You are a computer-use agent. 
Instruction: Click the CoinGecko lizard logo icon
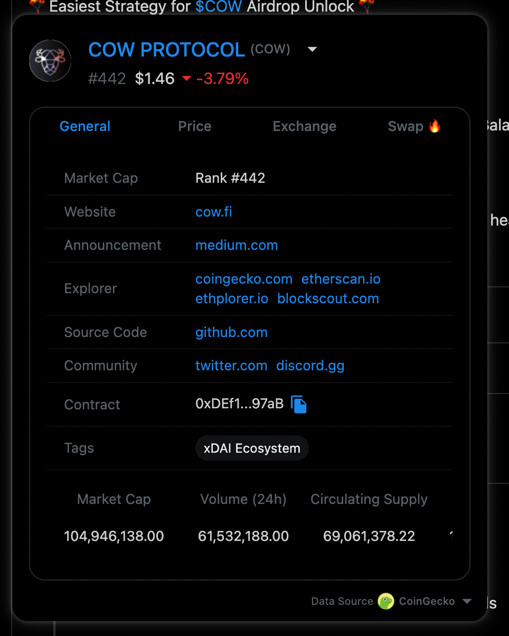386,601
